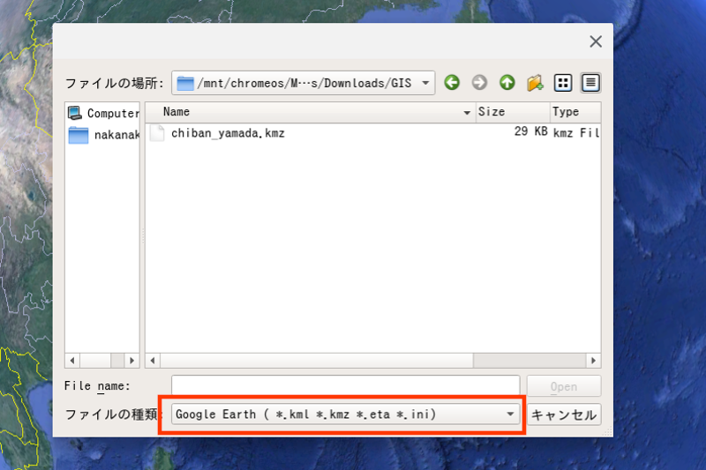Select the Computer entry in sidebar

103,113
